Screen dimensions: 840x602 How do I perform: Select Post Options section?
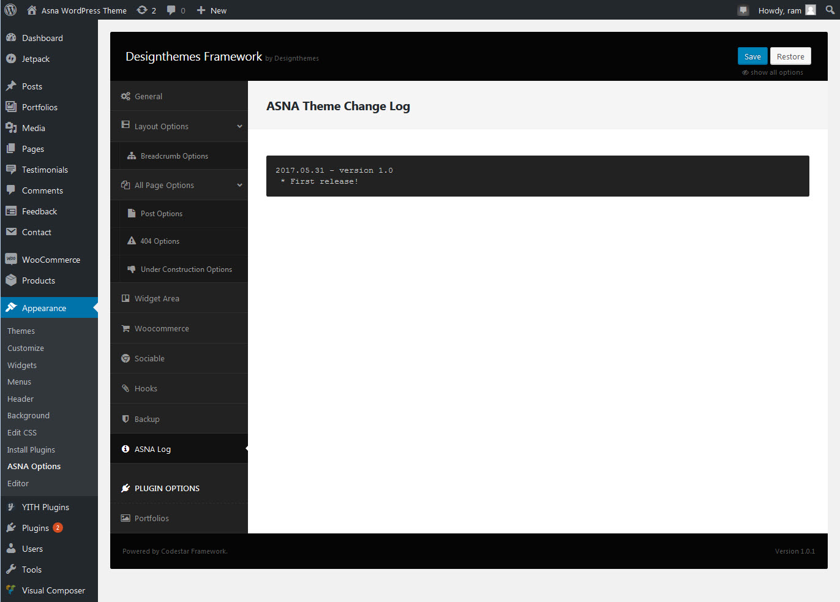point(179,214)
